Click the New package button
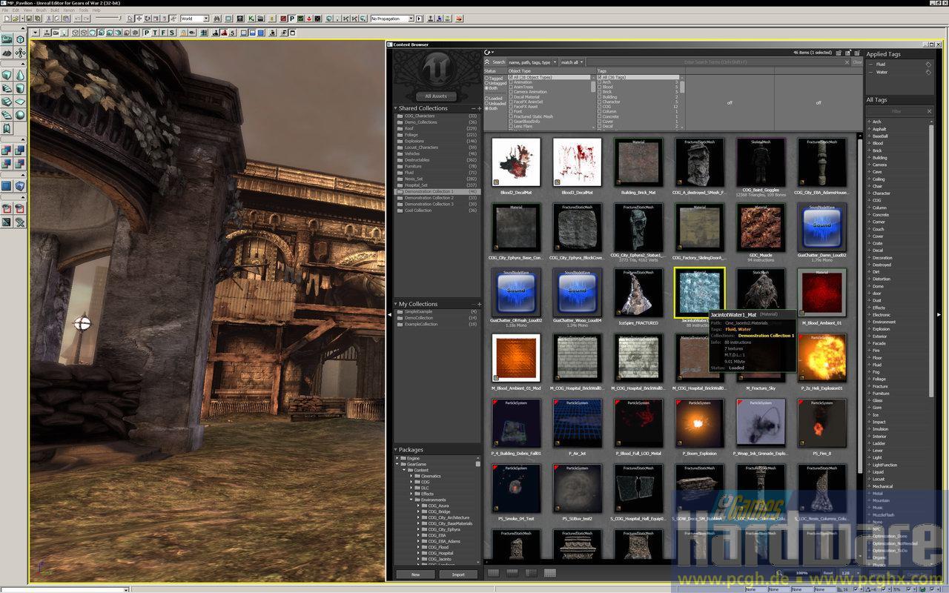This screenshot has height=593, width=949. click(x=415, y=574)
